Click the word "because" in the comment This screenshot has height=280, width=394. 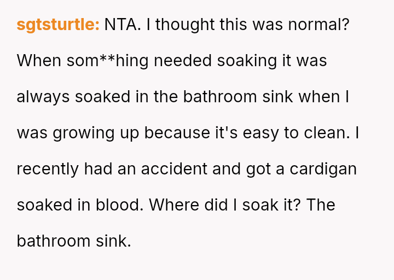tap(175, 133)
